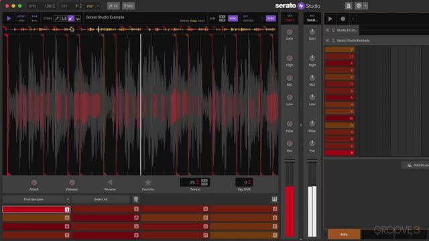
Task: Adjust the Pad 1 channel Gain knob
Action: click(x=290, y=31)
